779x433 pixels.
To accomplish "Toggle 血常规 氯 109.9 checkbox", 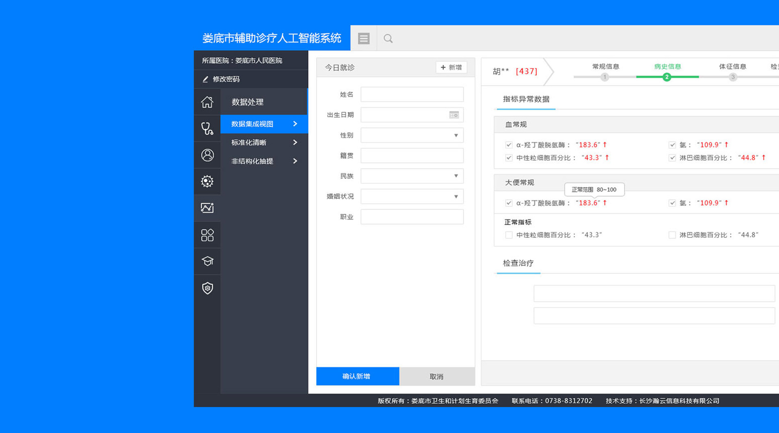I will [672, 145].
